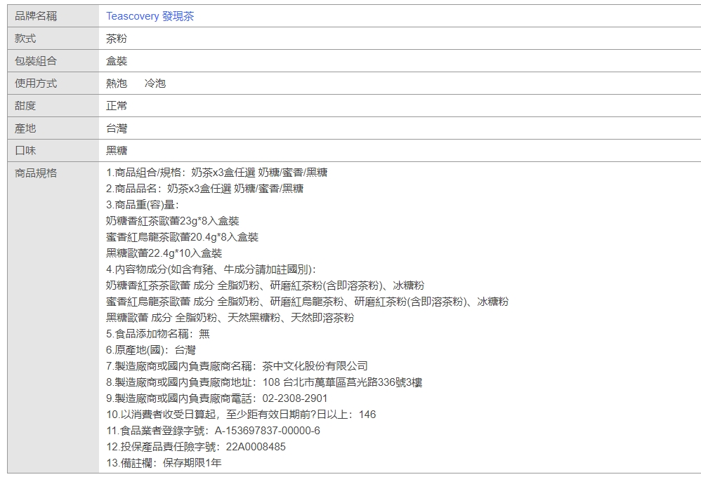The image size is (701, 477).
Task: Select address line 台北市萬華區莒光路336號3樓
Action: click(264, 382)
